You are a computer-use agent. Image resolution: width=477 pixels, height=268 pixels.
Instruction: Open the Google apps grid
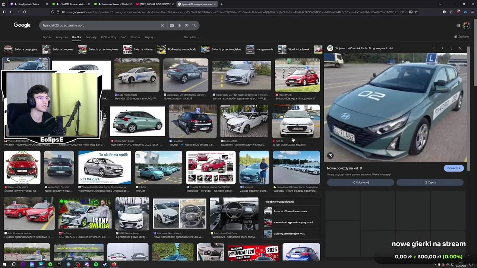tap(458, 25)
